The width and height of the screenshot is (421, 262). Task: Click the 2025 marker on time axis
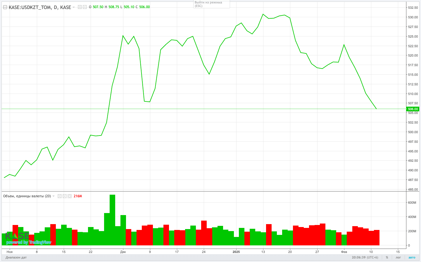pos(236,252)
